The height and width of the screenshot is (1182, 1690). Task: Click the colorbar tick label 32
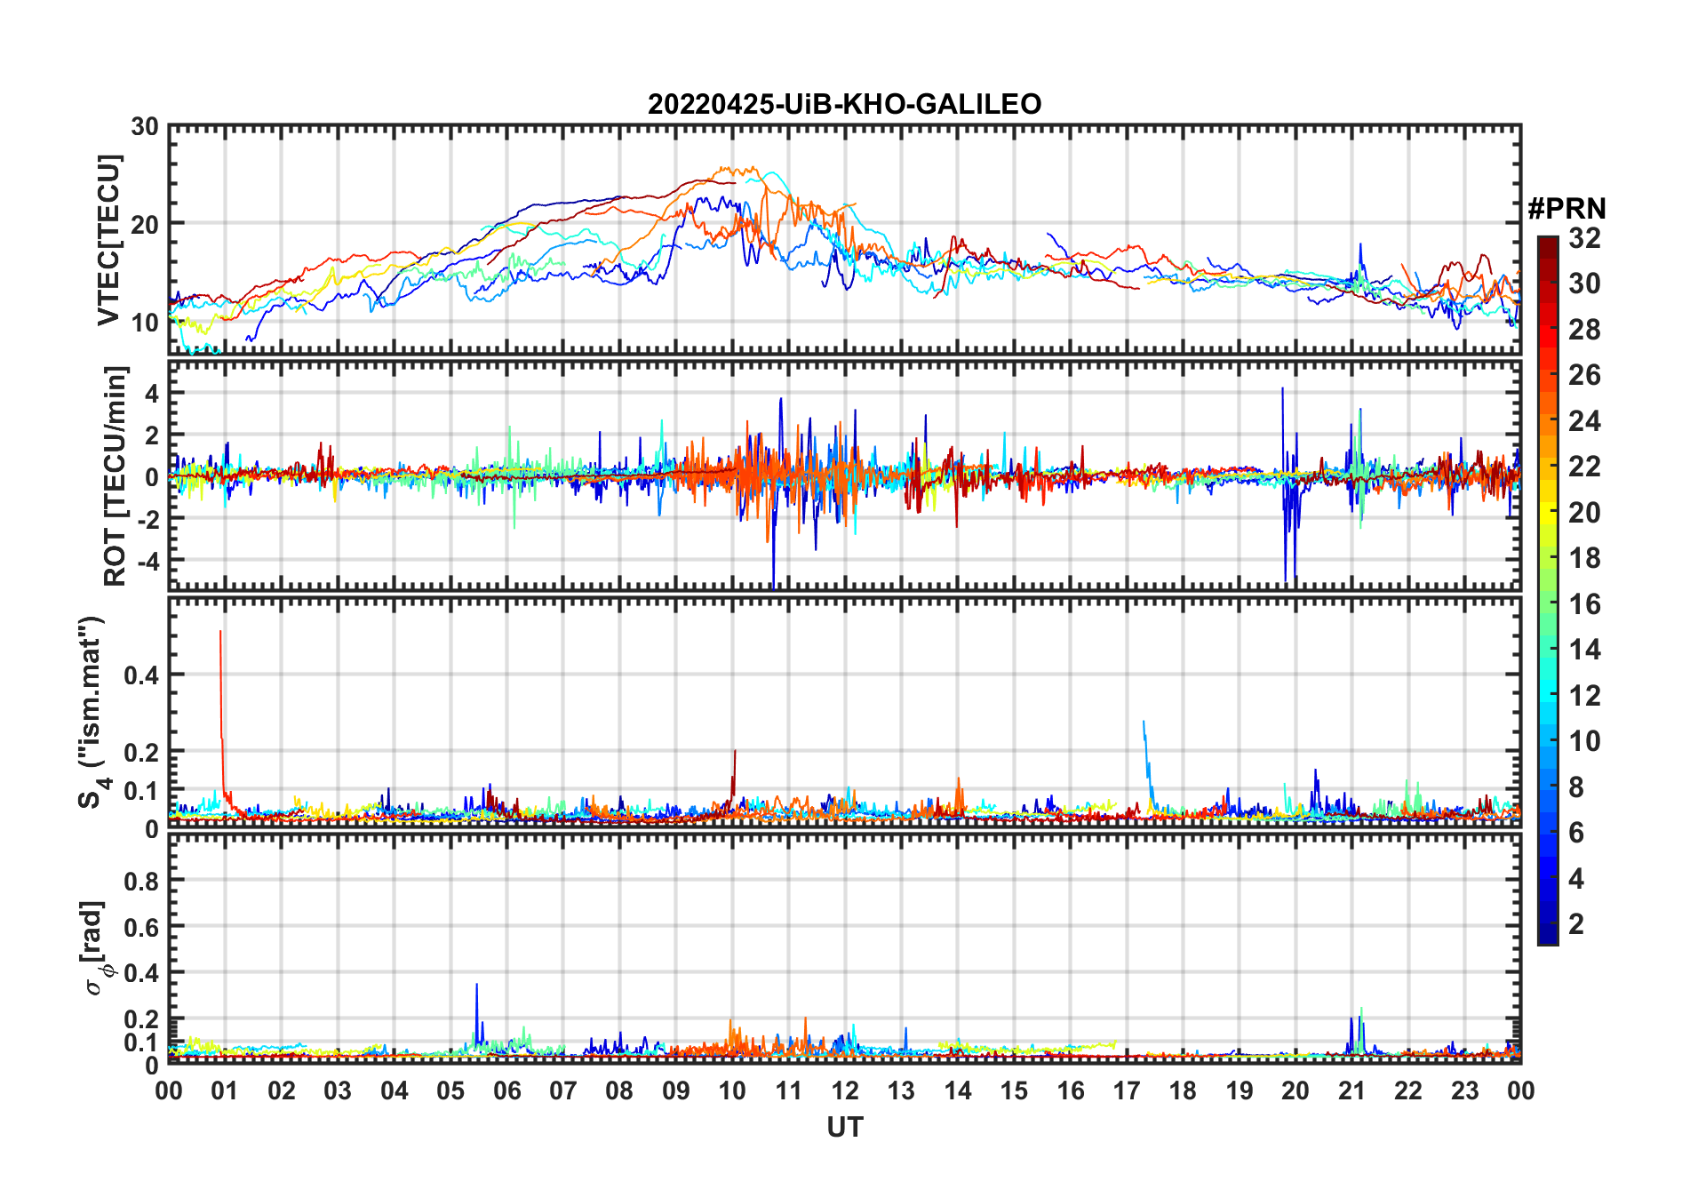pos(1584,238)
